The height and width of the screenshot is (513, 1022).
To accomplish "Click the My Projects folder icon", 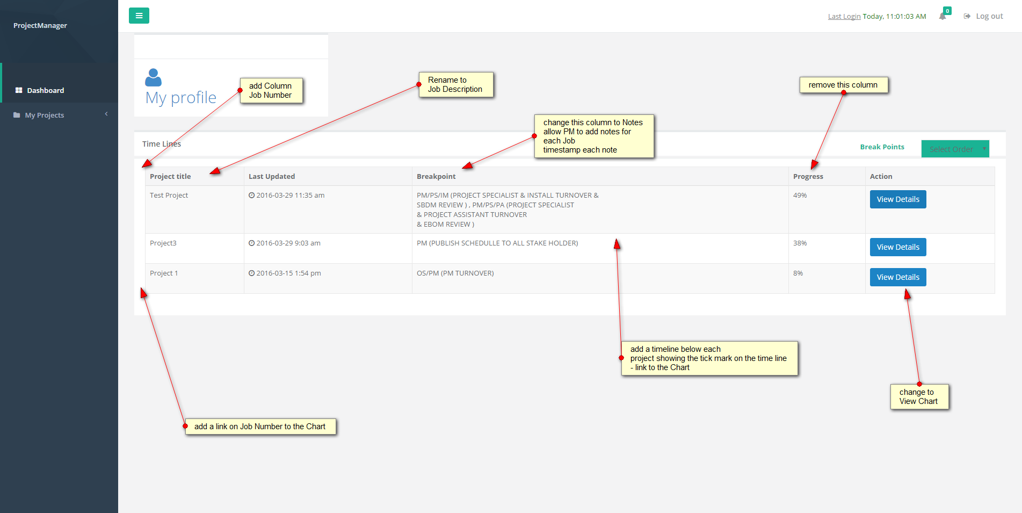I will tap(17, 115).
